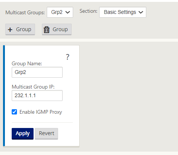Add a new multicast group
Viewport: 178px width, 155px height.
click(20, 29)
